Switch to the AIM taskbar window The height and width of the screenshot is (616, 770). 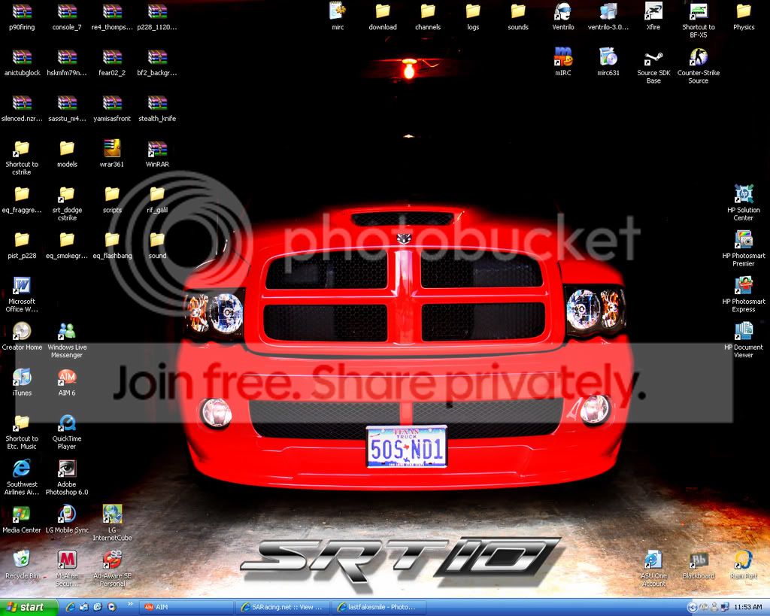(x=186, y=607)
